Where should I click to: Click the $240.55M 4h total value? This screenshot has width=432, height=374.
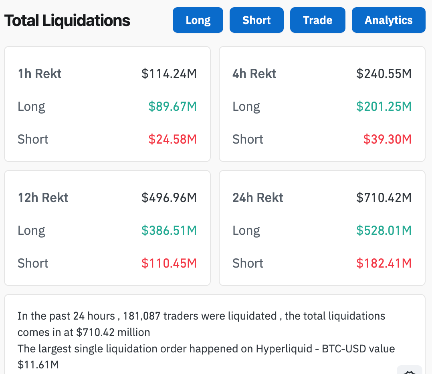pos(384,74)
